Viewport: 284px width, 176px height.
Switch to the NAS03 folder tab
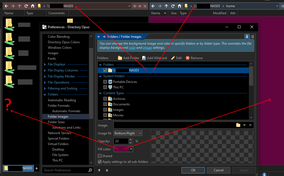click(x=18, y=168)
